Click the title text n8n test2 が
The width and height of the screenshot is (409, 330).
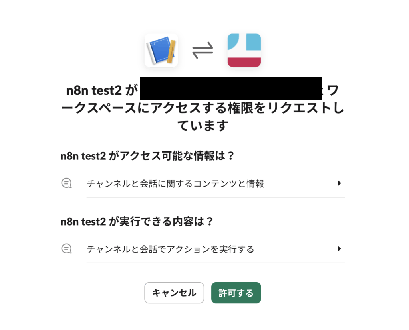pyautogui.click(x=102, y=90)
